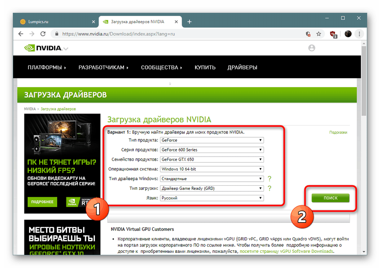Expand the Тип продукта dropdown

tap(212, 140)
